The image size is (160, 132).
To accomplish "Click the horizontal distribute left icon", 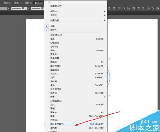I will 148,8.
